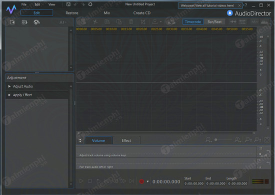
Task: Click the surround sound panner icon
Action: tap(171, 22)
